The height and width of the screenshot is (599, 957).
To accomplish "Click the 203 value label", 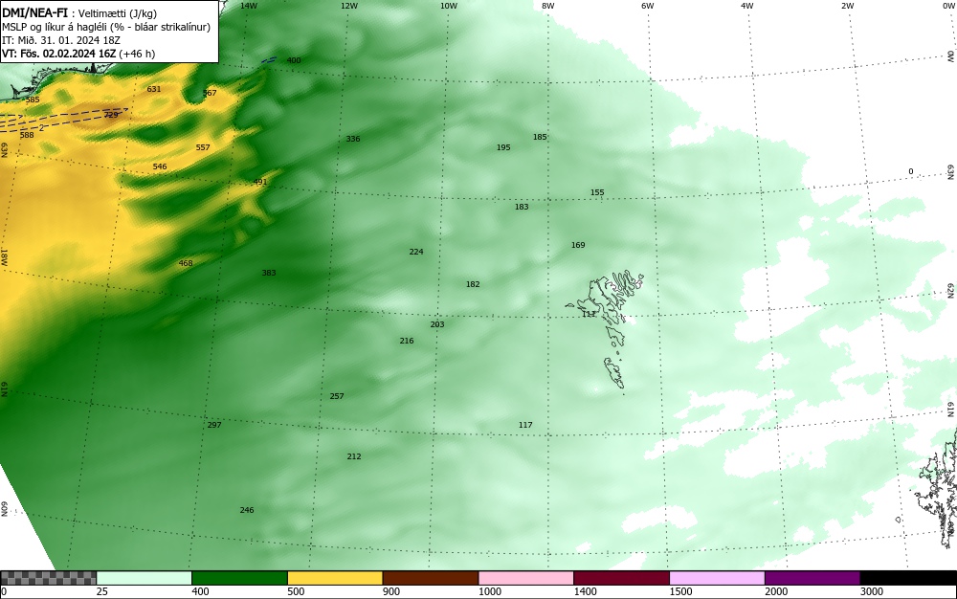I will click(x=437, y=324).
